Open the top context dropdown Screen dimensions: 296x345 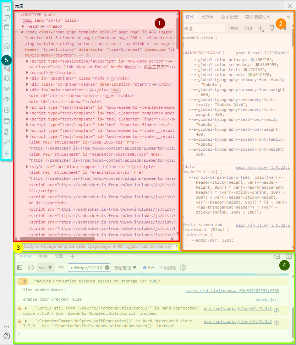pos(45,268)
